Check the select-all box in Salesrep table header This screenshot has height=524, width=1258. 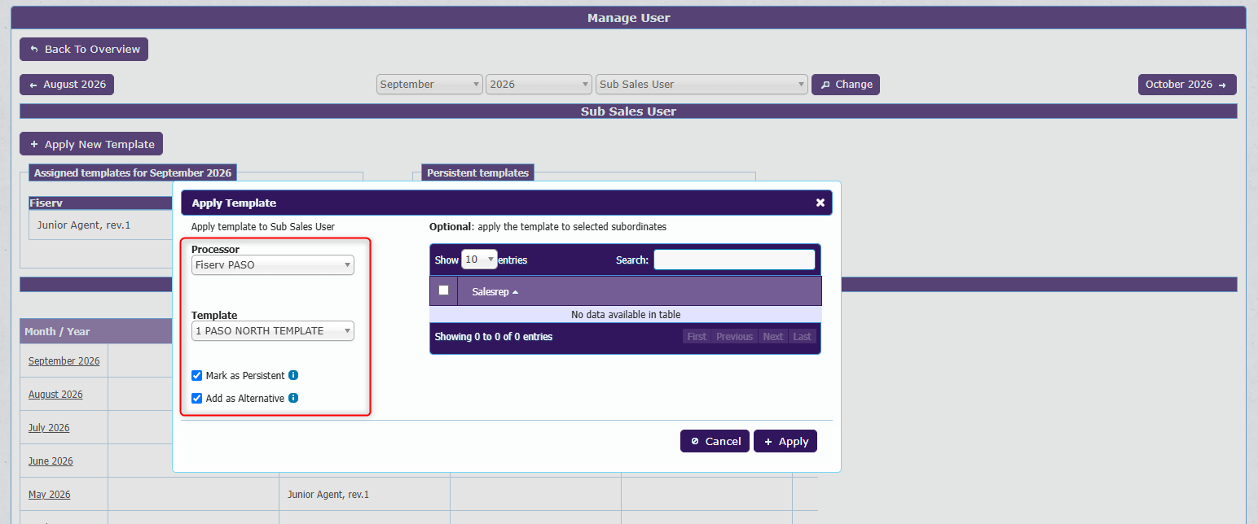point(443,290)
